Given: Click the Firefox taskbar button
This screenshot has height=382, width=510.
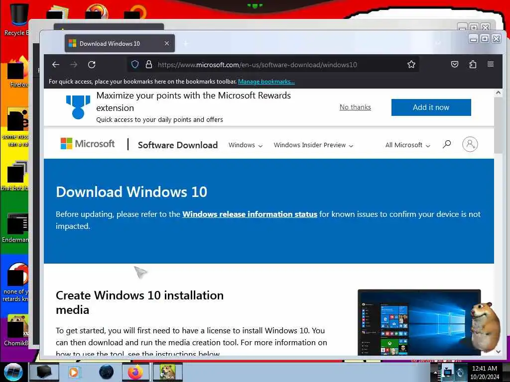Looking at the screenshot, I should (135, 372).
